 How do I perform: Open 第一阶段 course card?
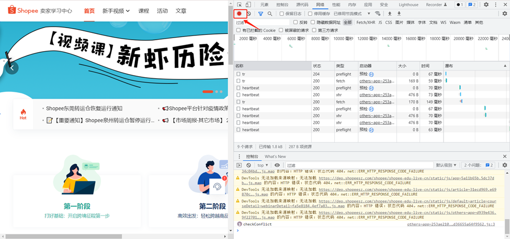[77, 201]
